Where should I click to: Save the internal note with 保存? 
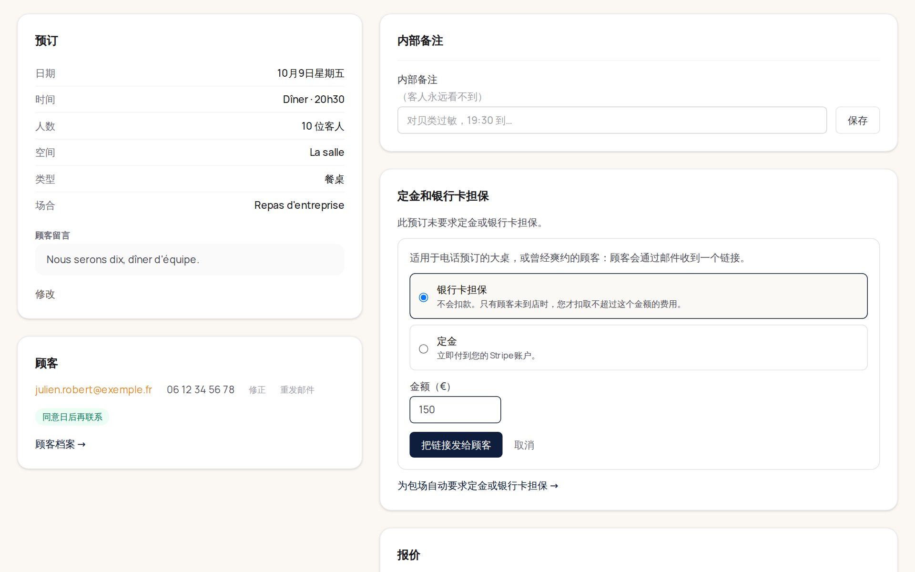(857, 120)
